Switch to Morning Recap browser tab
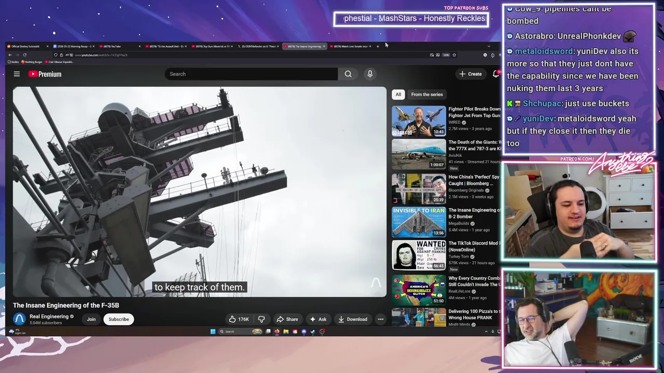664x373 pixels. (x=73, y=46)
